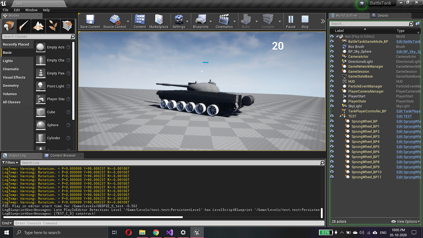Viewport: 423px width, 238px height.
Task: Click the Empty Character placement icon
Action: [40, 60]
